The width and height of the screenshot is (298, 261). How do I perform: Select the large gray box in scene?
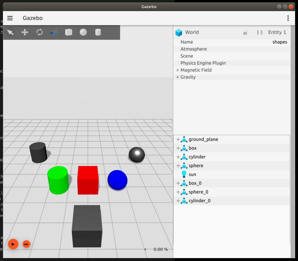[87, 226]
